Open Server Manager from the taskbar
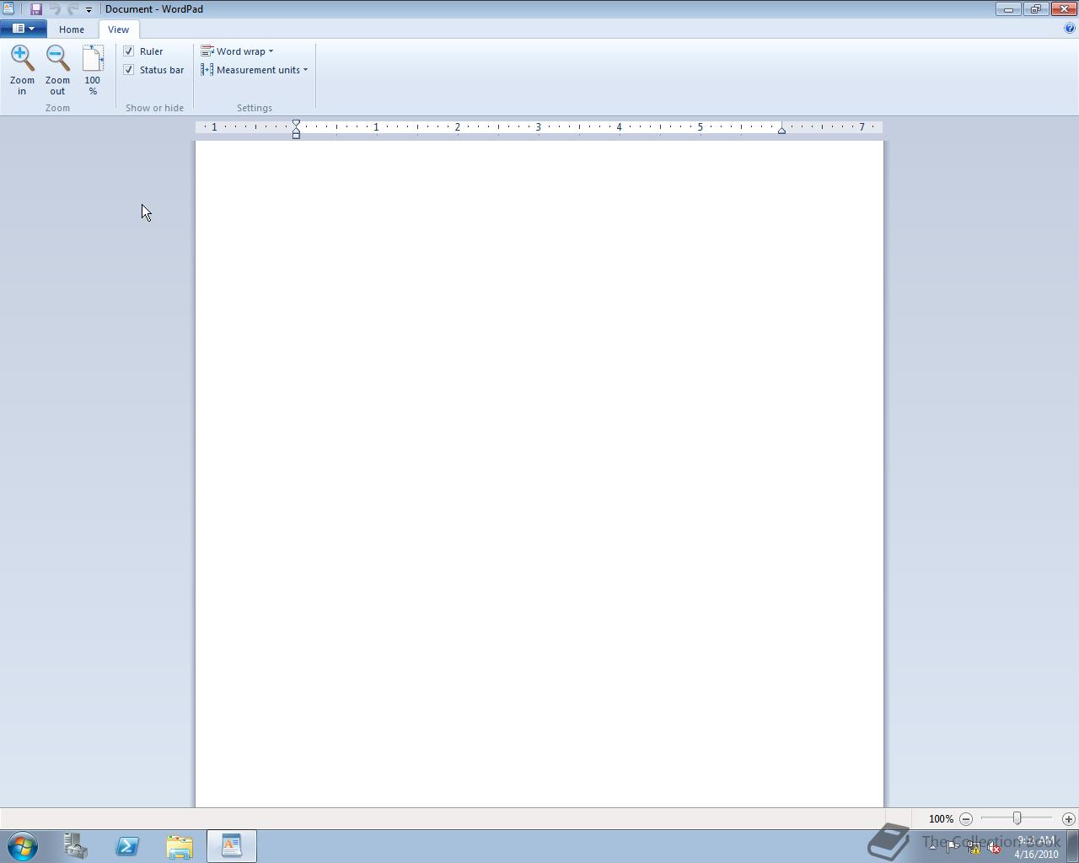The height and width of the screenshot is (863, 1079). point(76,846)
